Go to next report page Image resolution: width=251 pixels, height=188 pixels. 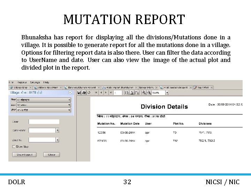106,93
